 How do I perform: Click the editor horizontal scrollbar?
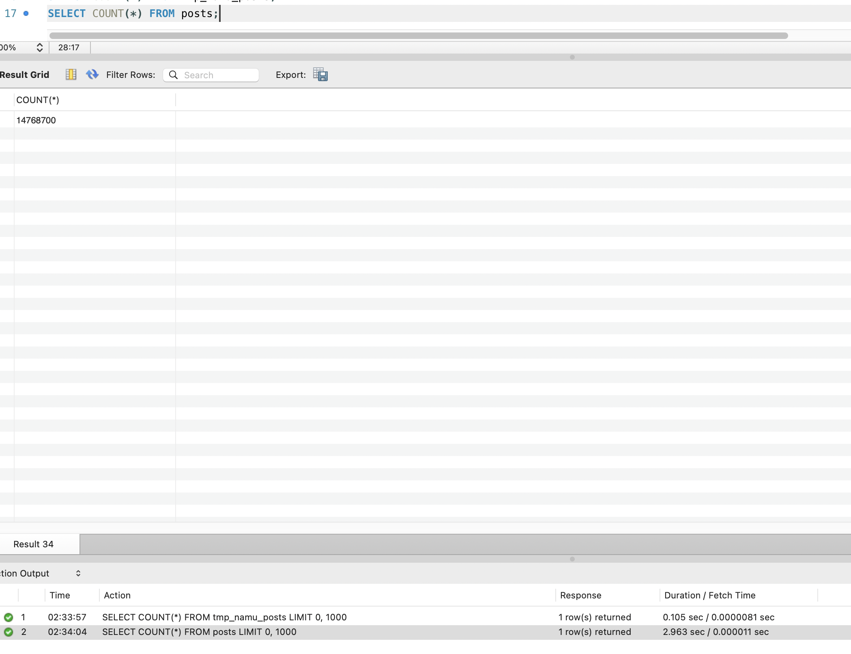point(418,36)
